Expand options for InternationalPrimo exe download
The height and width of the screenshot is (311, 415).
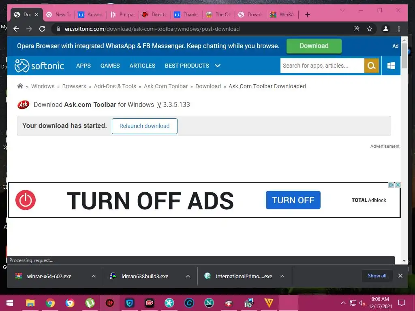tap(282, 276)
